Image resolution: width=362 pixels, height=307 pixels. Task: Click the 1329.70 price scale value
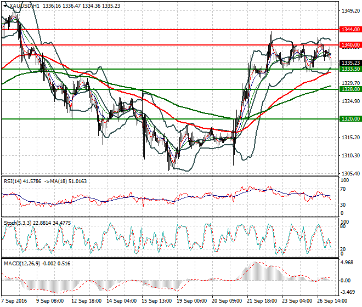pyautogui.click(x=350, y=83)
